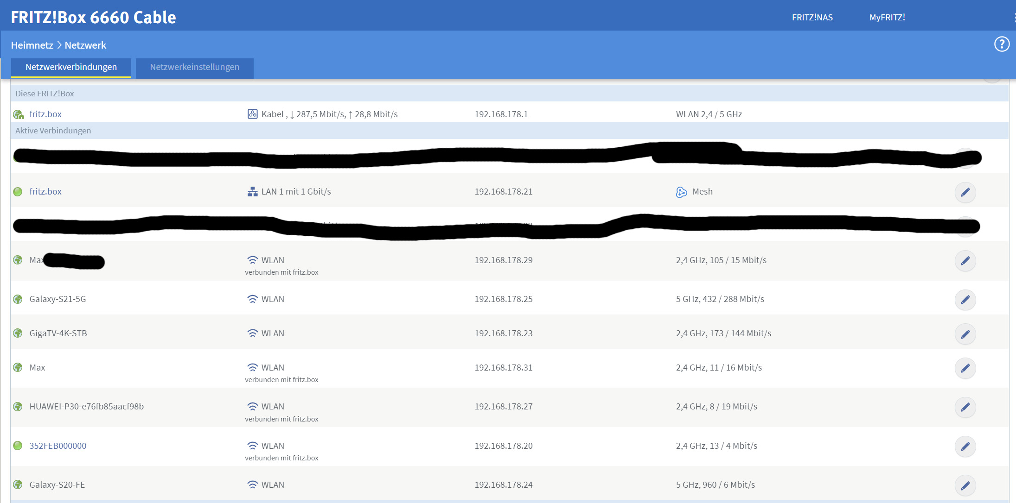The height and width of the screenshot is (503, 1016).
Task: Open the fritz.box link under Diese FRITZ!Box
Action: pyautogui.click(x=45, y=114)
